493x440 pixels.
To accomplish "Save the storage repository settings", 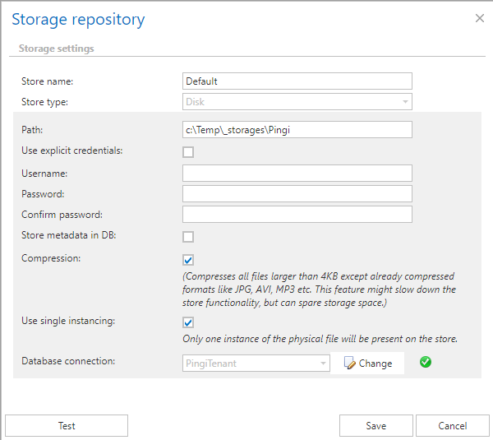I will tap(376, 425).
